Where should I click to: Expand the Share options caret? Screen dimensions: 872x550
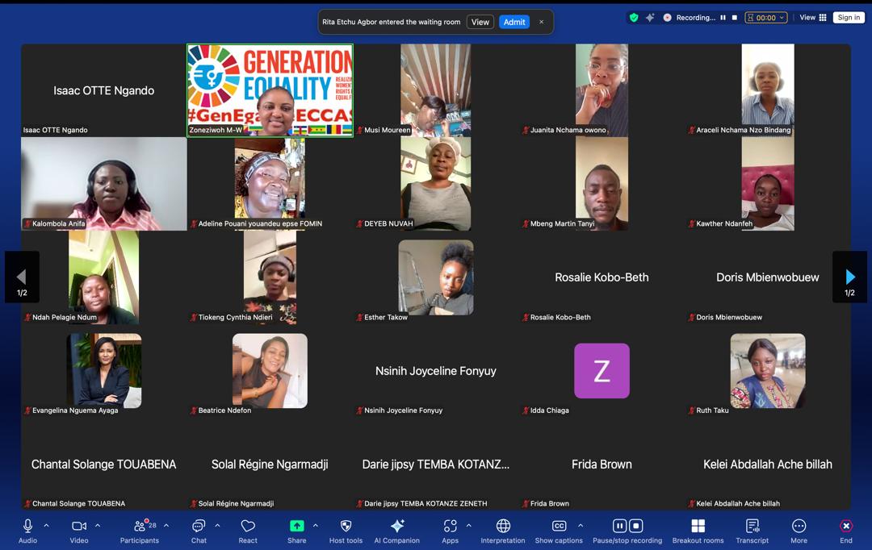(316, 525)
